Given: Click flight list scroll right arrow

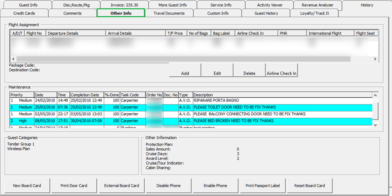Looking at the screenshot, I should [x=375, y=59].
